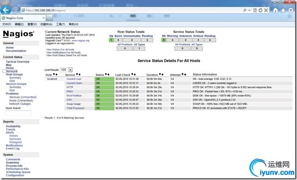Click the Critical services count box
The image size is (297, 180).
point(198,40)
